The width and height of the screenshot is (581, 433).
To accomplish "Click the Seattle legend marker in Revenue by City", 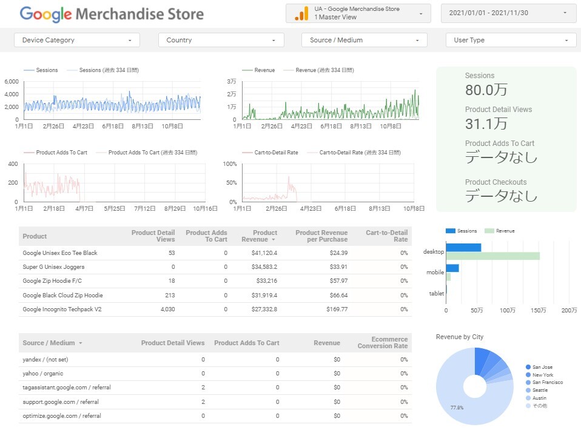I will pyautogui.click(x=528, y=391).
